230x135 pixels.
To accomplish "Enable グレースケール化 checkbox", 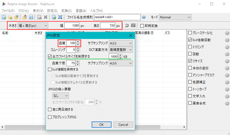I will coord(190,33).
